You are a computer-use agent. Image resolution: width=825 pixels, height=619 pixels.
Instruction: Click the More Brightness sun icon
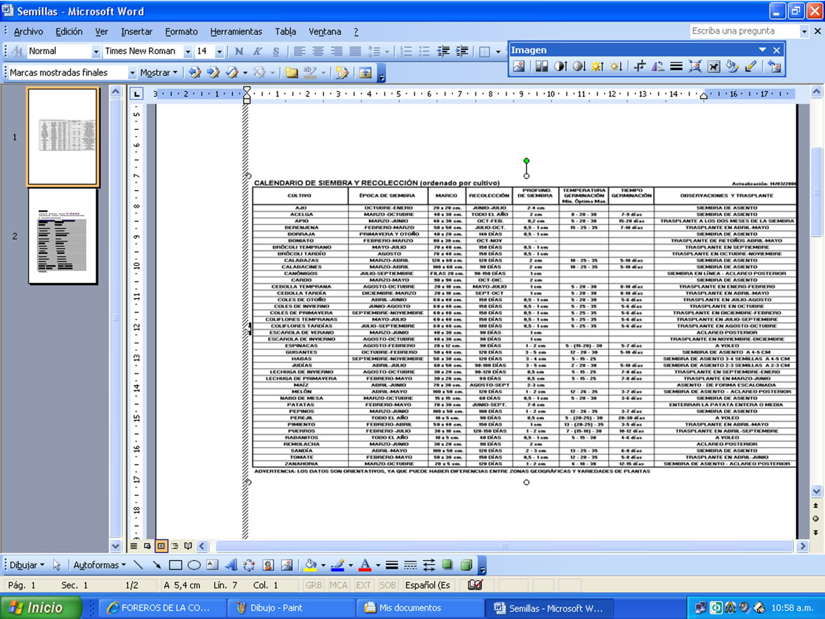point(597,67)
